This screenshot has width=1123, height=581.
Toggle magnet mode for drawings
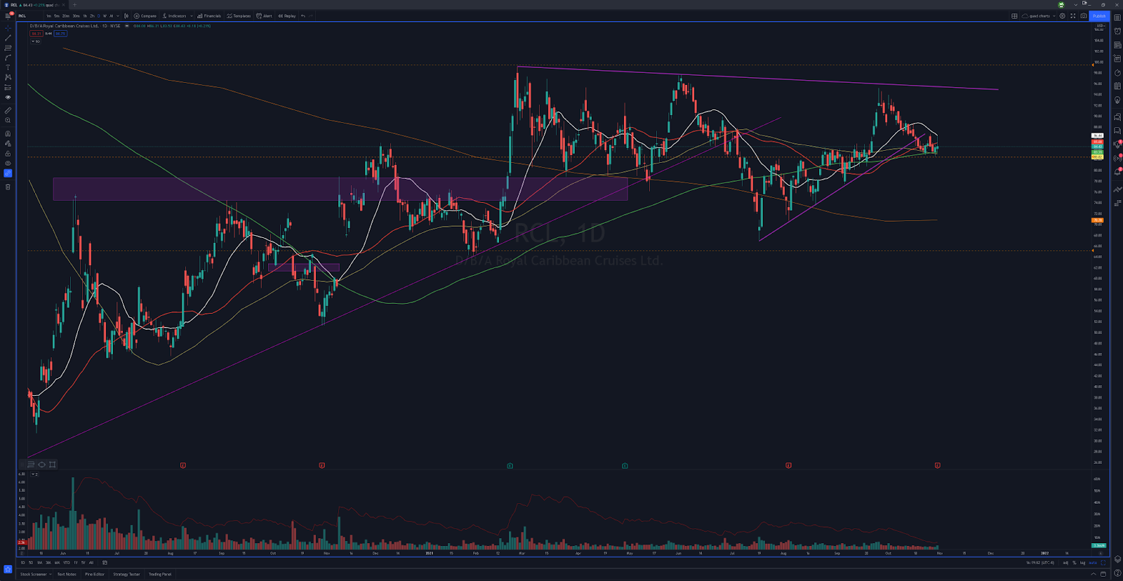[8, 133]
